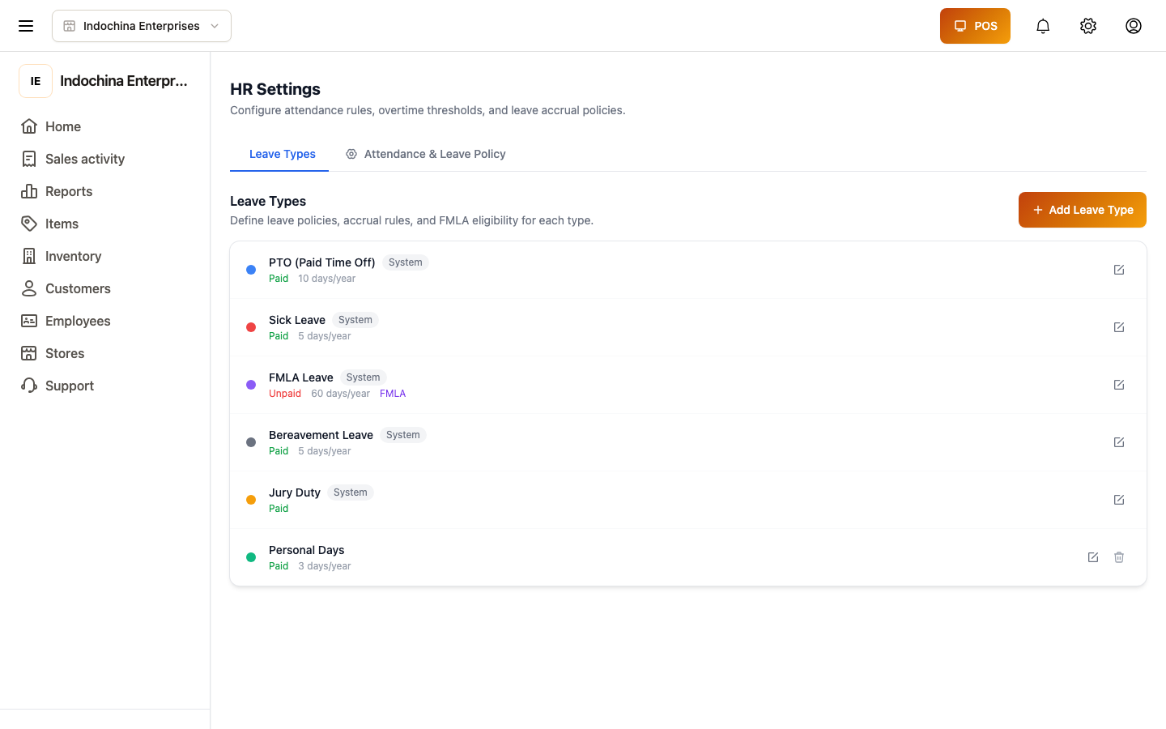
Task: Click the Bereavement Leave name text
Action: pyautogui.click(x=321, y=435)
